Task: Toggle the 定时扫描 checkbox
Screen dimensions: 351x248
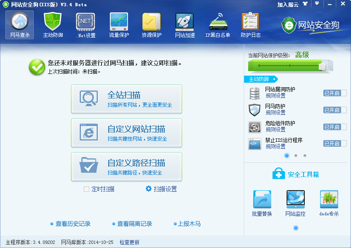Action: pos(86,189)
